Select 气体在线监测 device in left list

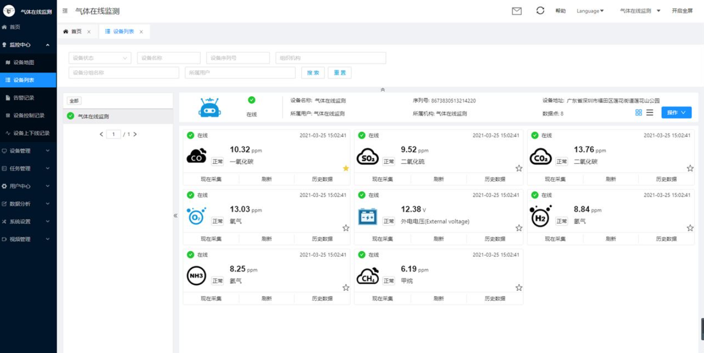click(x=118, y=116)
